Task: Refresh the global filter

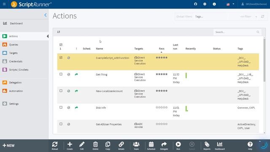Action: [262, 16]
